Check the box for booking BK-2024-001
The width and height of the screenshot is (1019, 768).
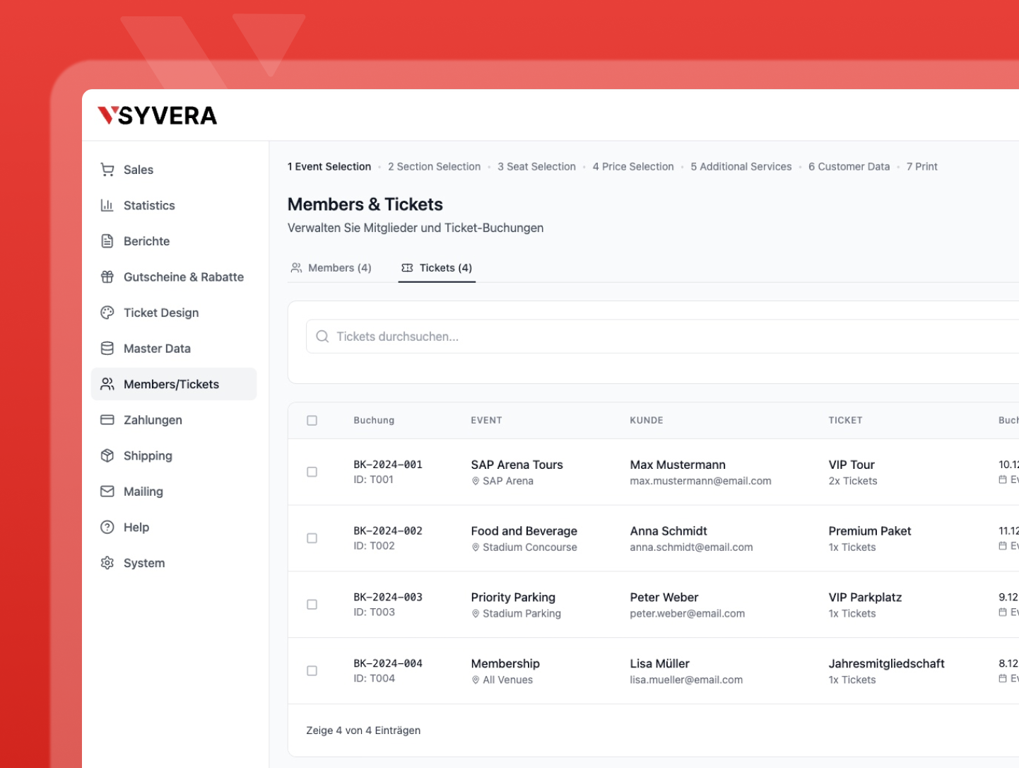pyautogui.click(x=312, y=472)
